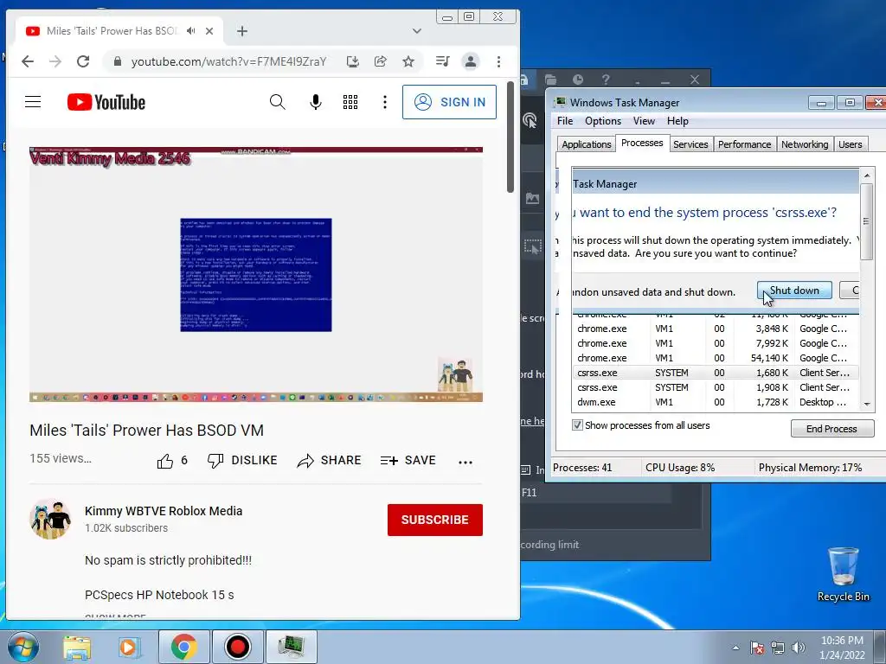Open the system tray volume icon
Image resolution: width=886 pixels, height=664 pixels.
[799, 648]
